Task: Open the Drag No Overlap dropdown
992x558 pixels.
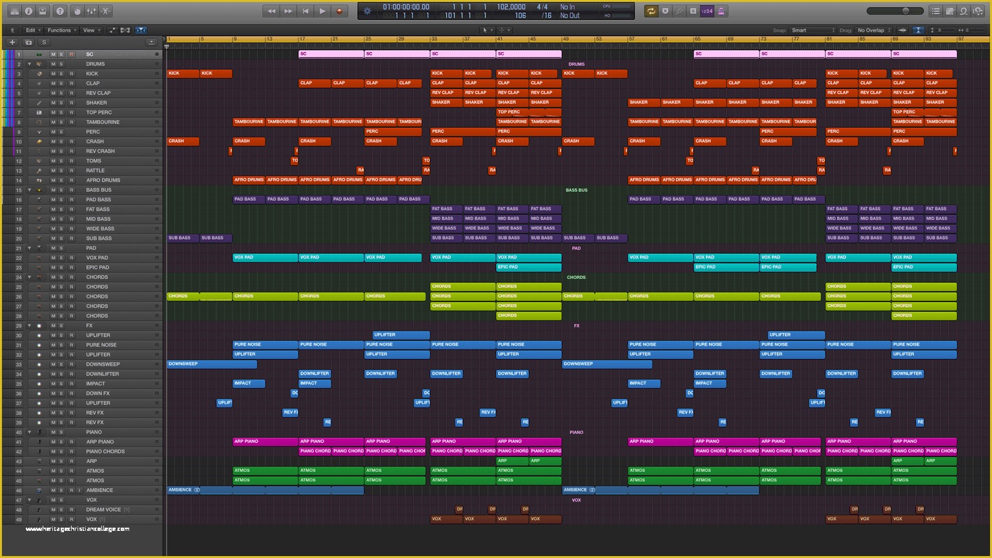Action: (874, 30)
